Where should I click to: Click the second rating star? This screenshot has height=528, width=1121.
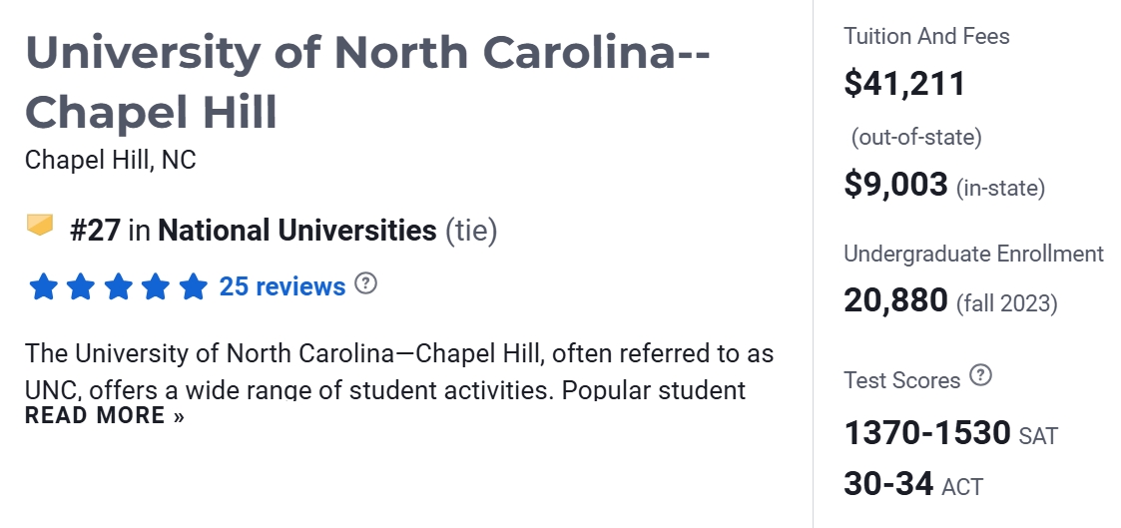81,287
